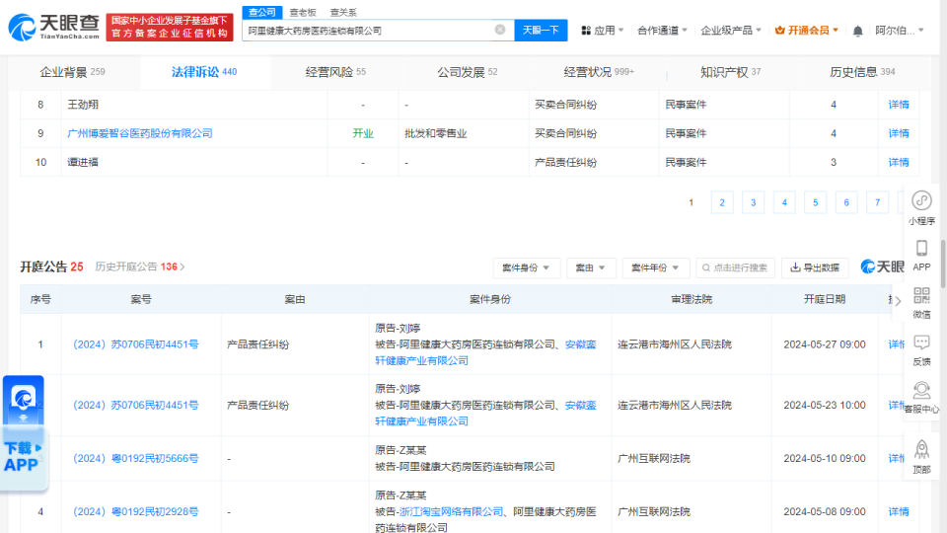Open the 企业背景 tab

coord(72,72)
